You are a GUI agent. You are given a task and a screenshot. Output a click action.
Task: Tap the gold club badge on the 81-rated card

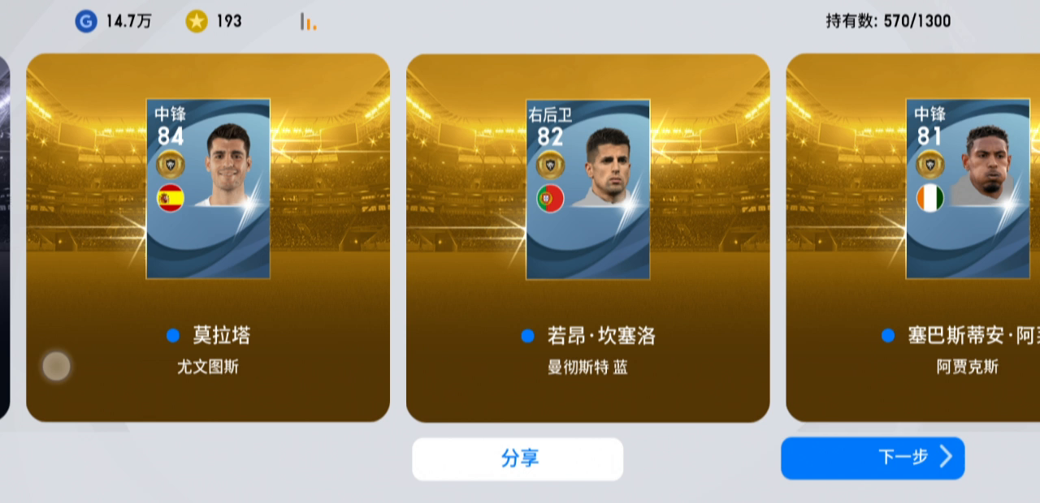pos(930,164)
